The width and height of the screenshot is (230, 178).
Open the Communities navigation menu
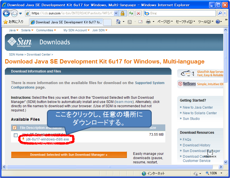(x=46, y=30)
